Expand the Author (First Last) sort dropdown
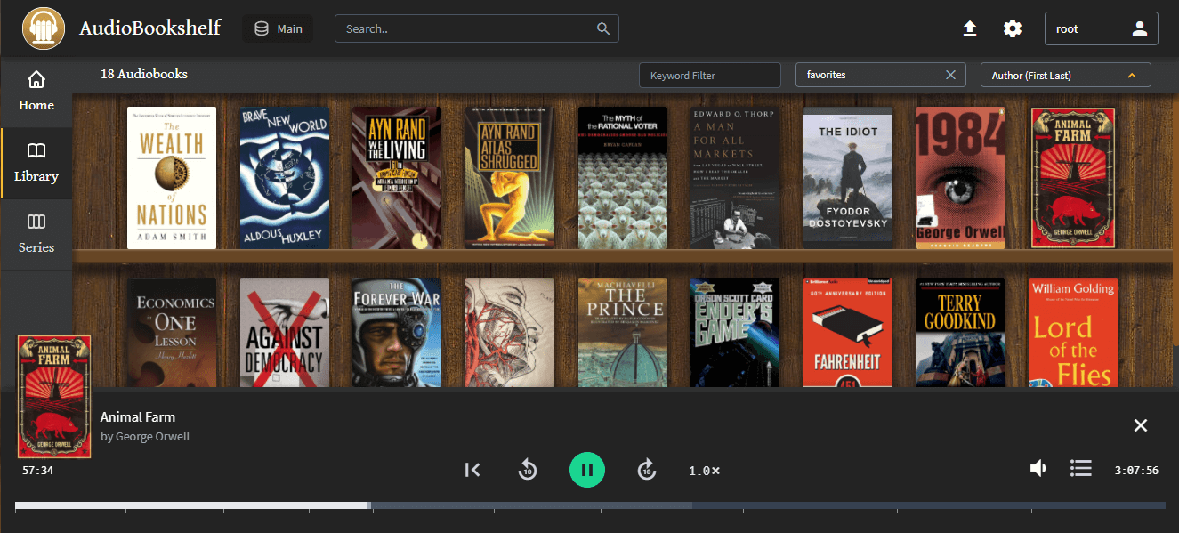 1065,76
